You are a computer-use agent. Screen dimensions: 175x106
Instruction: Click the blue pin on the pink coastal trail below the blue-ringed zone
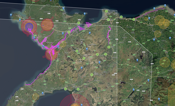pyautogui.click(x=34, y=38)
